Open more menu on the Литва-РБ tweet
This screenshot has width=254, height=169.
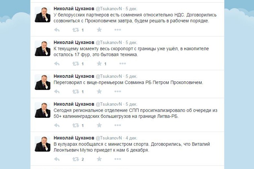(x=122, y=125)
